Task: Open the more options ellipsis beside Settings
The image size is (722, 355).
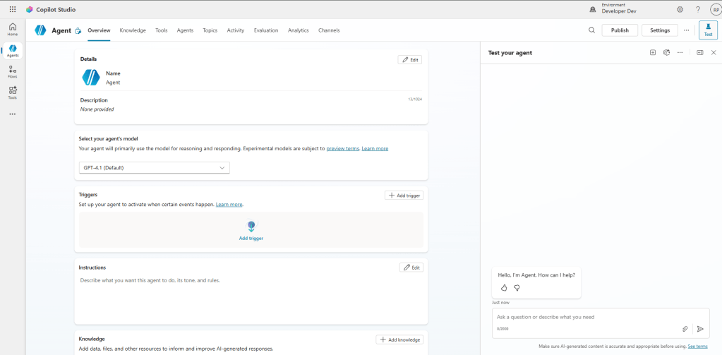Action: 686,30
